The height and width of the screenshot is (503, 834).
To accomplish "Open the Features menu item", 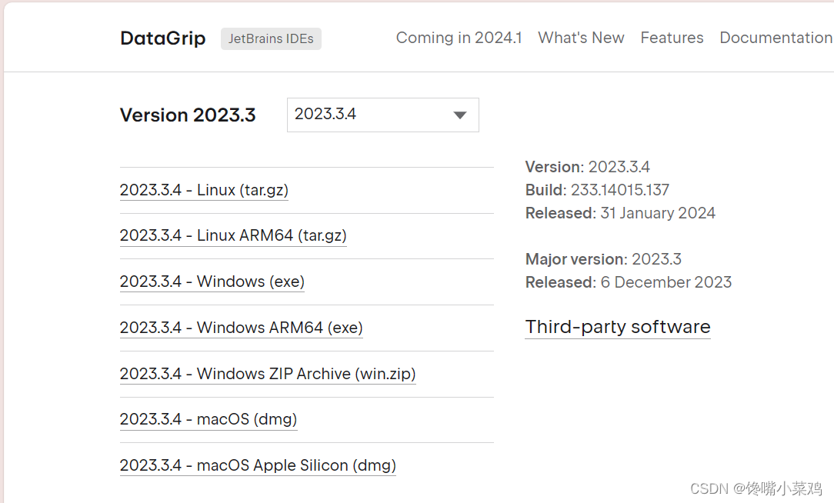I will [672, 38].
